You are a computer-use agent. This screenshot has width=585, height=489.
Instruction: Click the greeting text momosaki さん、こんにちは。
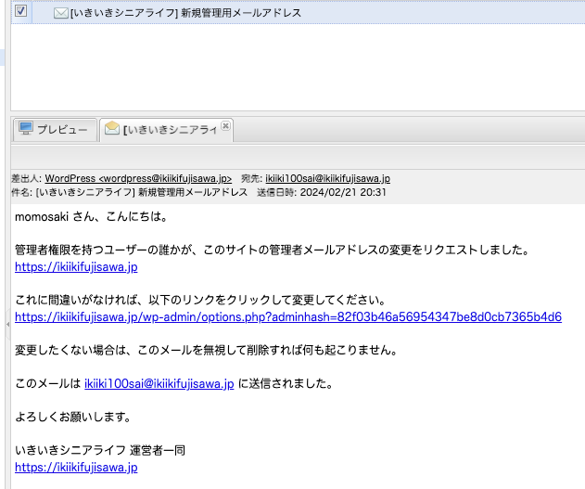click(x=92, y=216)
